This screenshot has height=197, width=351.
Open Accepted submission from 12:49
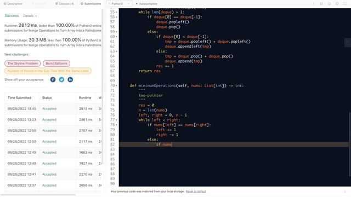pos(49,153)
